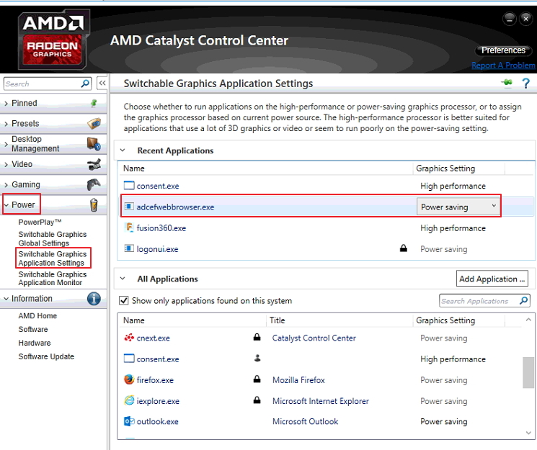Screen dimensions: 537x450
Task: Click consent.exe in Recent Applications
Action: point(158,186)
